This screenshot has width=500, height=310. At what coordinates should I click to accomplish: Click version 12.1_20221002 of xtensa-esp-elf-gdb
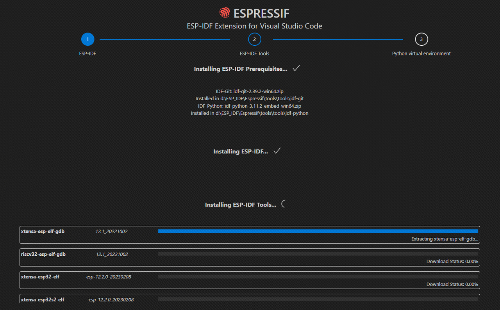coord(111,232)
